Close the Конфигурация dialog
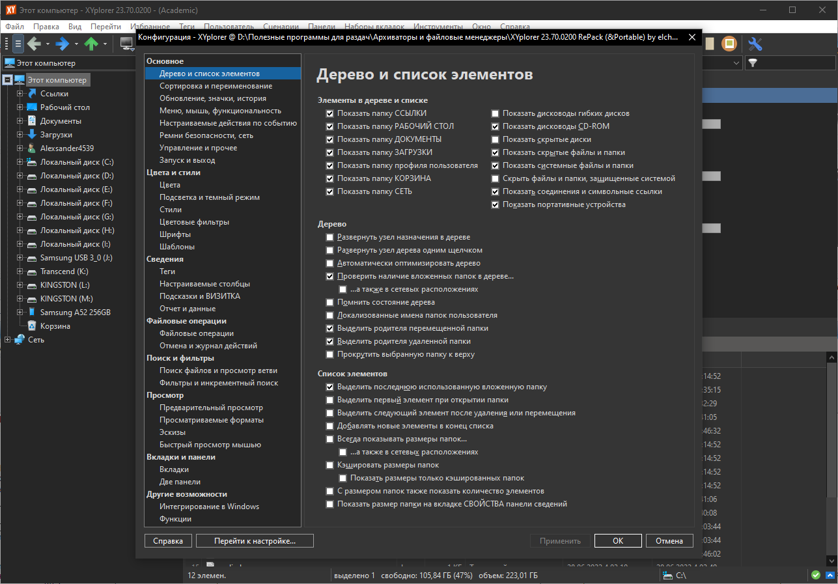 point(692,38)
